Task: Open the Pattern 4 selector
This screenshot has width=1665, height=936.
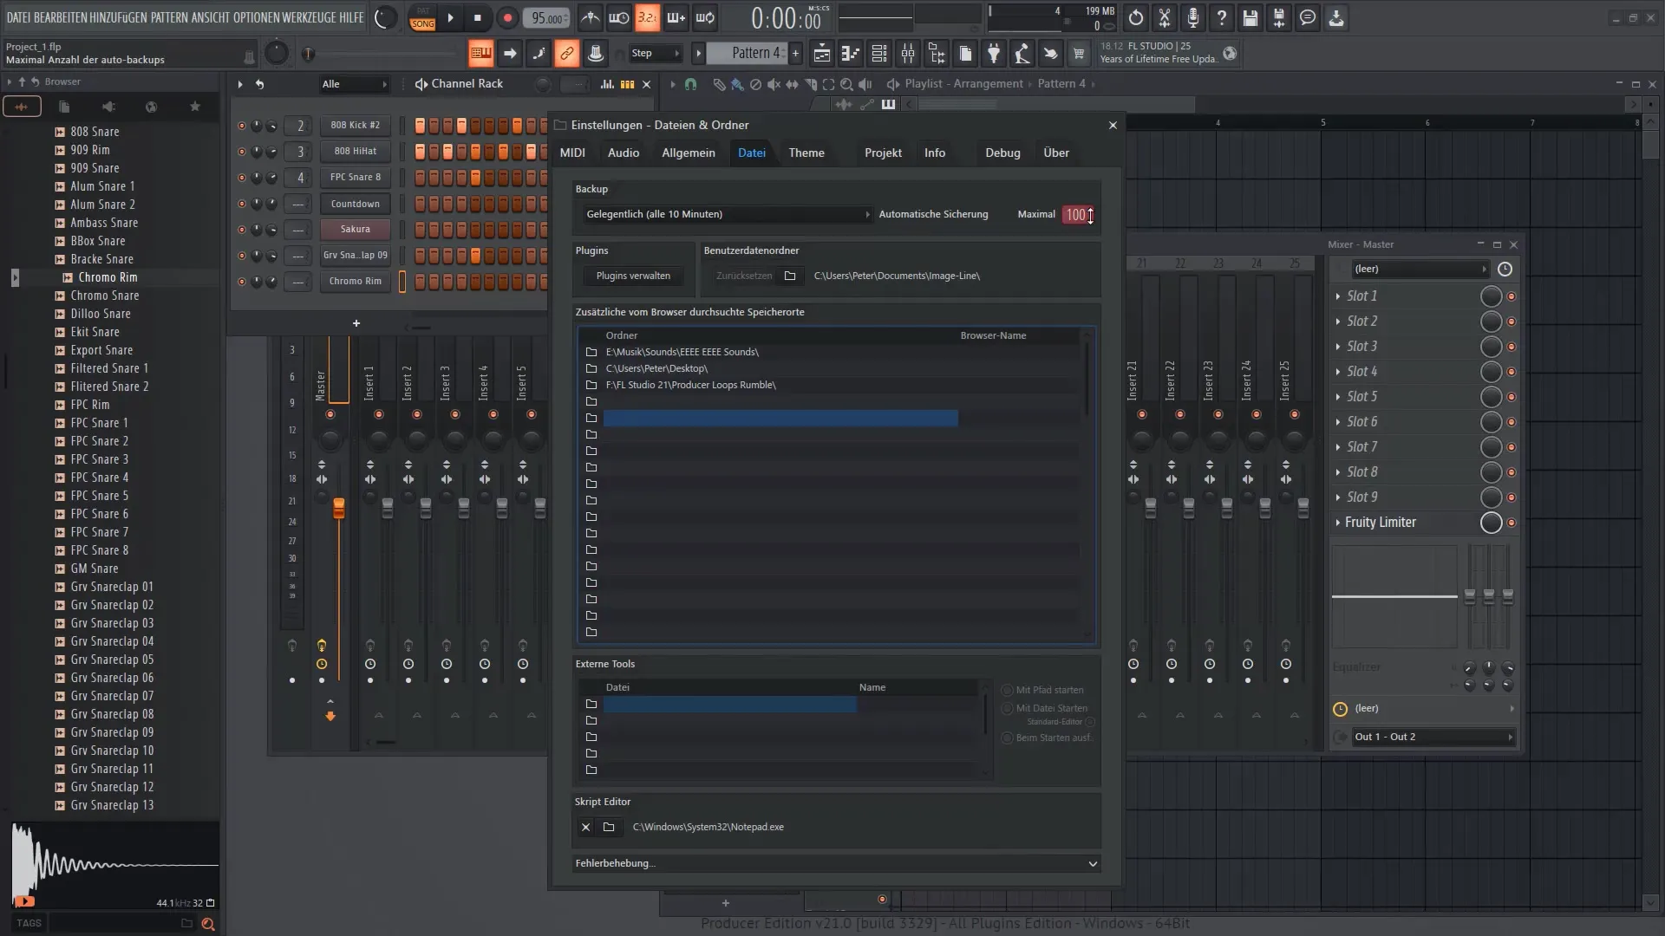Action: click(748, 54)
